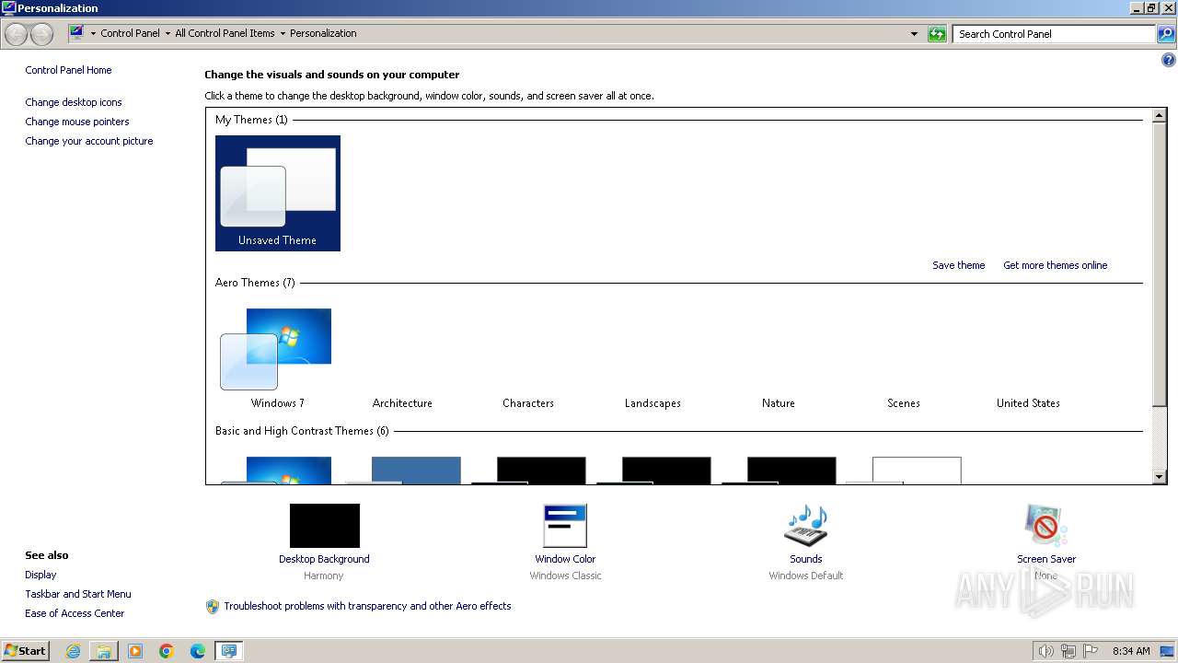This screenshot has height=663, width=1178.
Task: Click Personalization in the breadcrumb
Action: tap(323, 33)
